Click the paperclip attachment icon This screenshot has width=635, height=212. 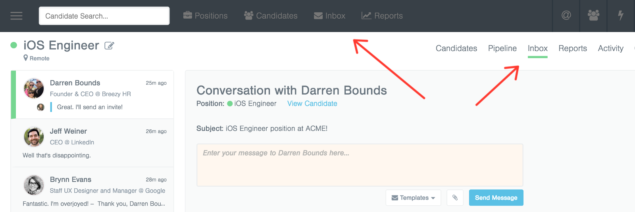click(x=455, y=197)
